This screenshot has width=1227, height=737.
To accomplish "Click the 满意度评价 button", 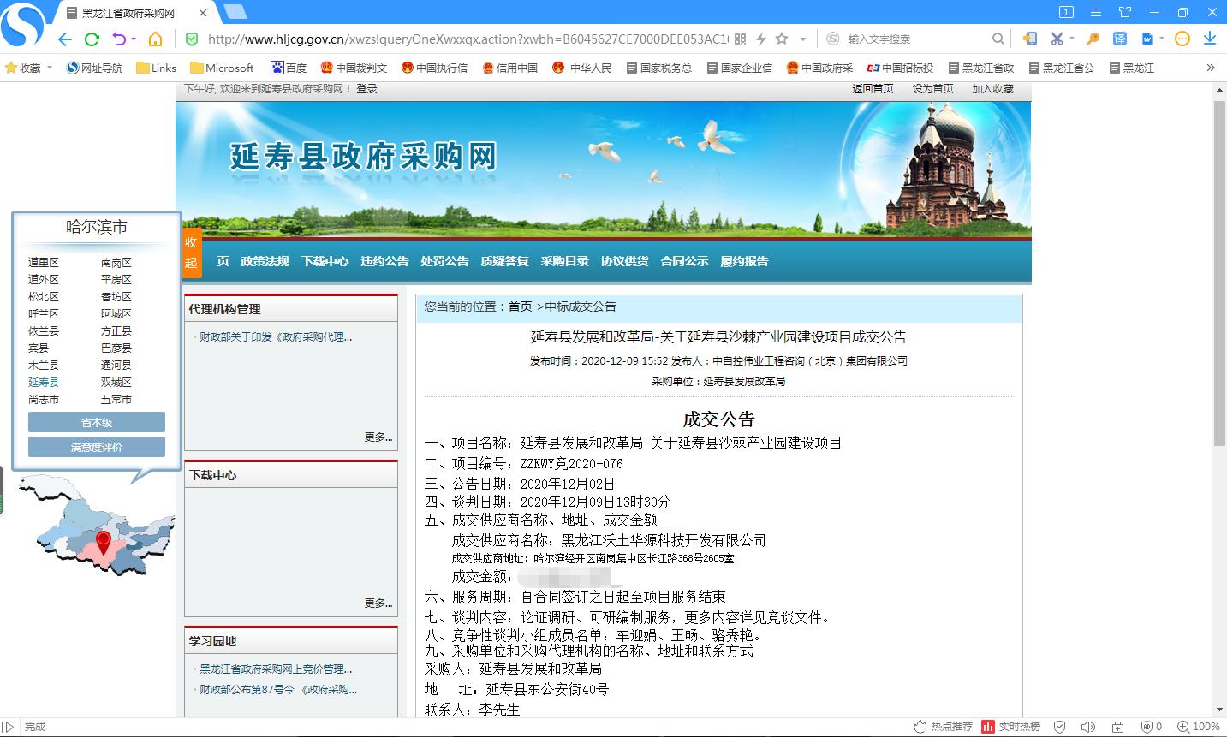I will 96,447.
